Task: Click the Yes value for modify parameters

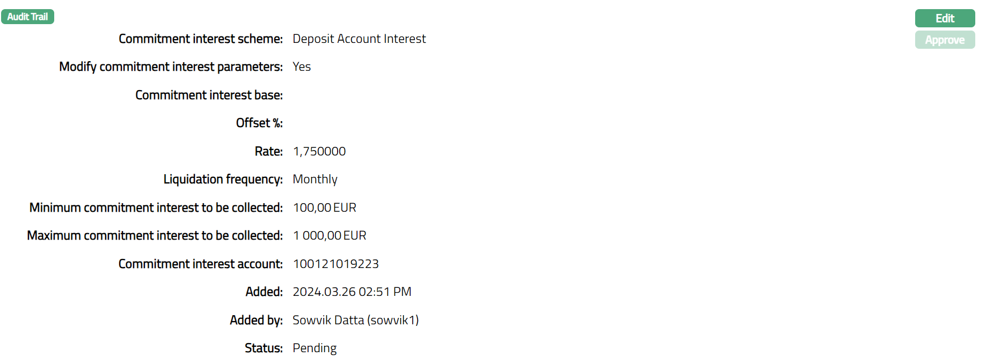Action: coord(302,66)
